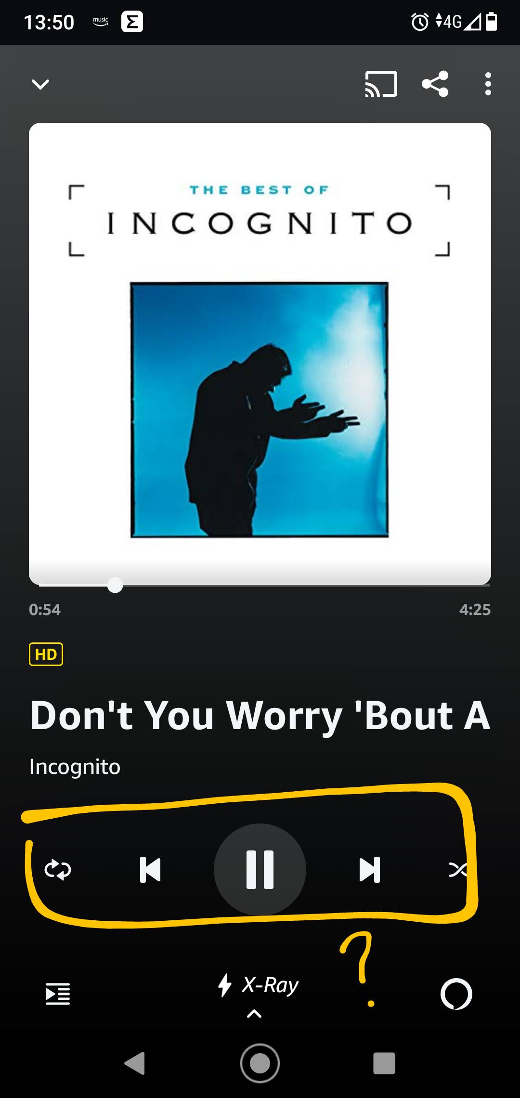Collapse the player with the down chevron
Image resolution: width=520 pixels, height=1098 pixels.
(40, 84)
